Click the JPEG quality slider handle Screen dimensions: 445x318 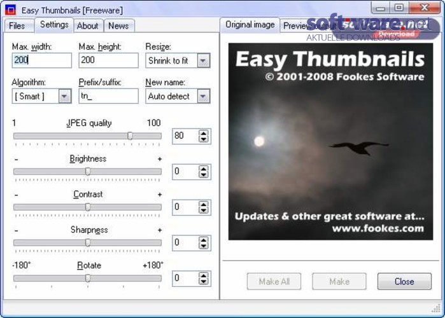pos(130,136)
